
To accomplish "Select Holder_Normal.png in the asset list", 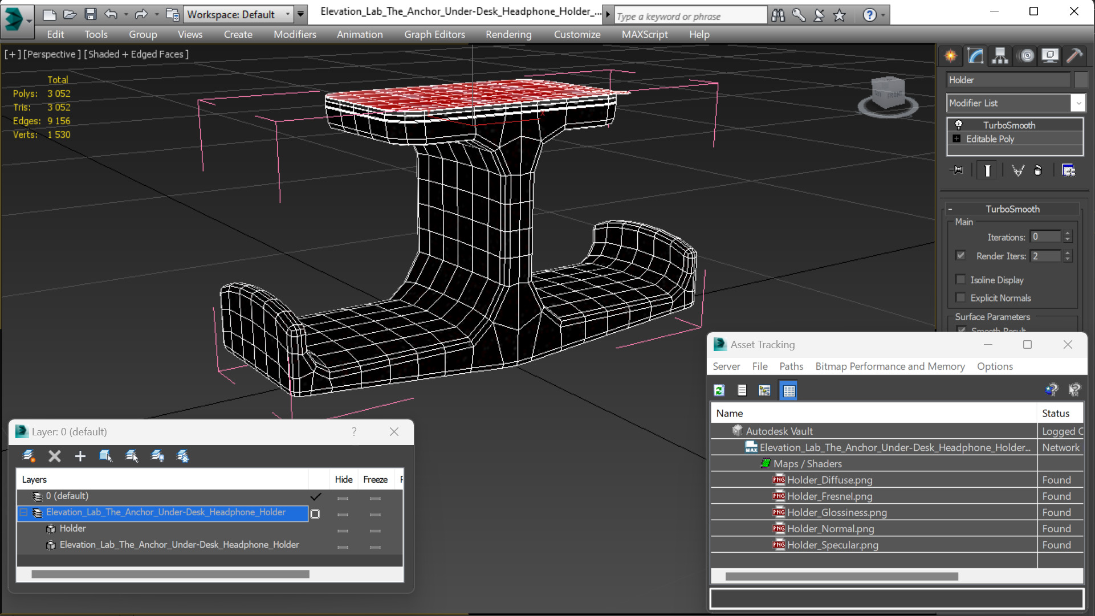I will 830,529.
